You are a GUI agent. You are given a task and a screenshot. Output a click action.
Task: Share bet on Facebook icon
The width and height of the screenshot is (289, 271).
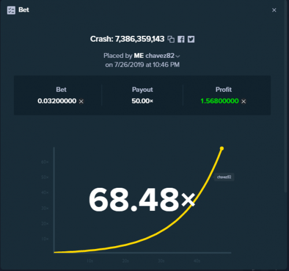coord(181,39)
